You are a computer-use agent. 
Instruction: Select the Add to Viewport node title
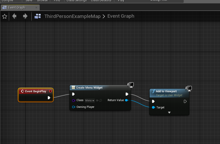pos(166,91)
